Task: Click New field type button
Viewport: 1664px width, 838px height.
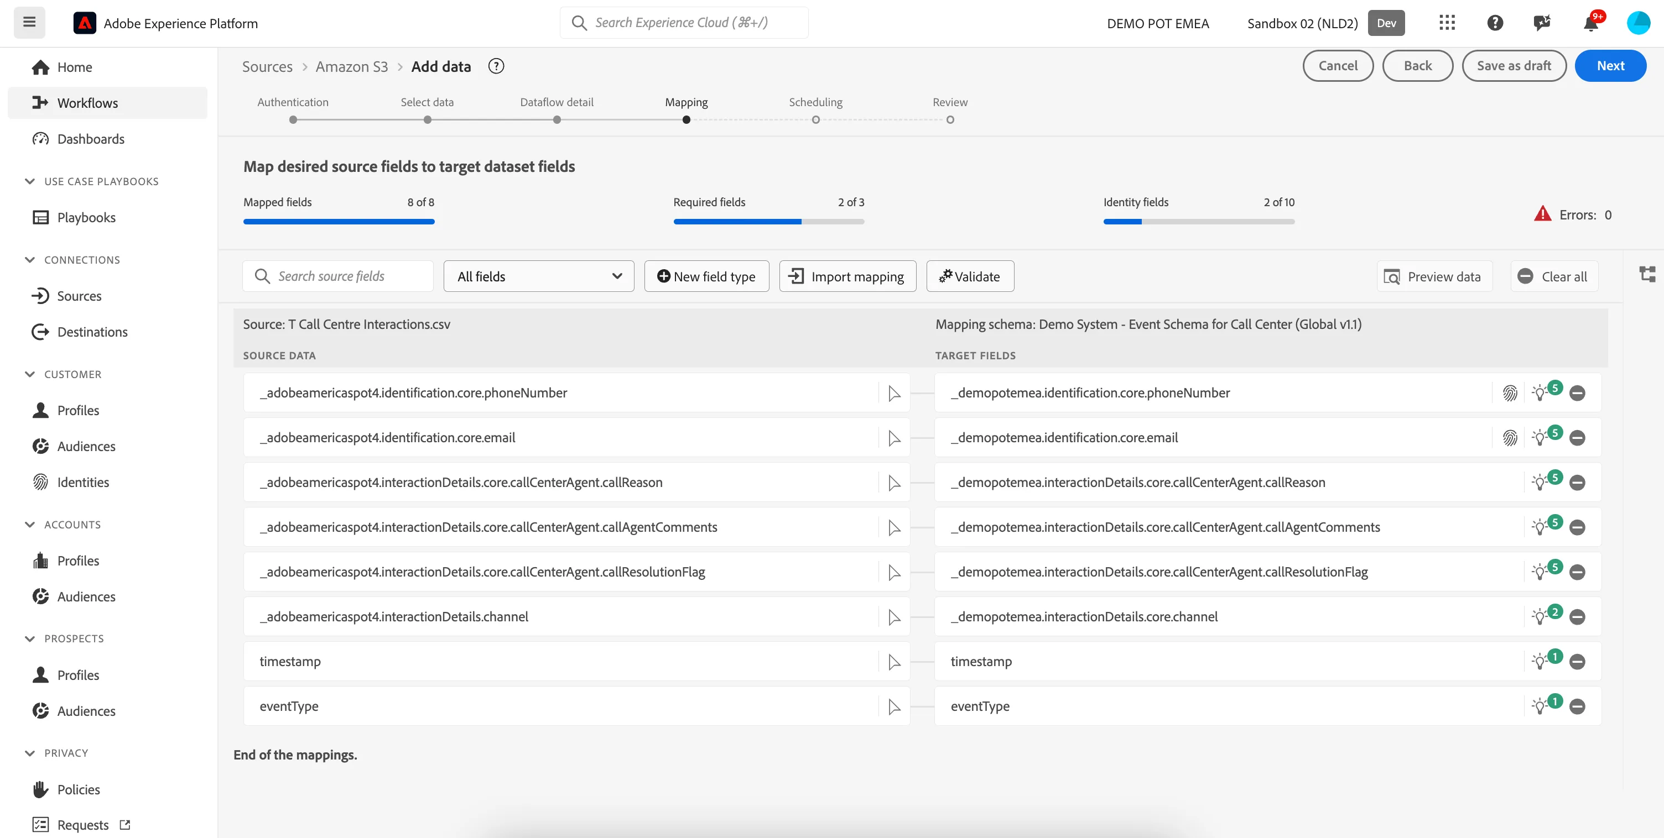Action: pyautogui.click(x=706, y=276)
